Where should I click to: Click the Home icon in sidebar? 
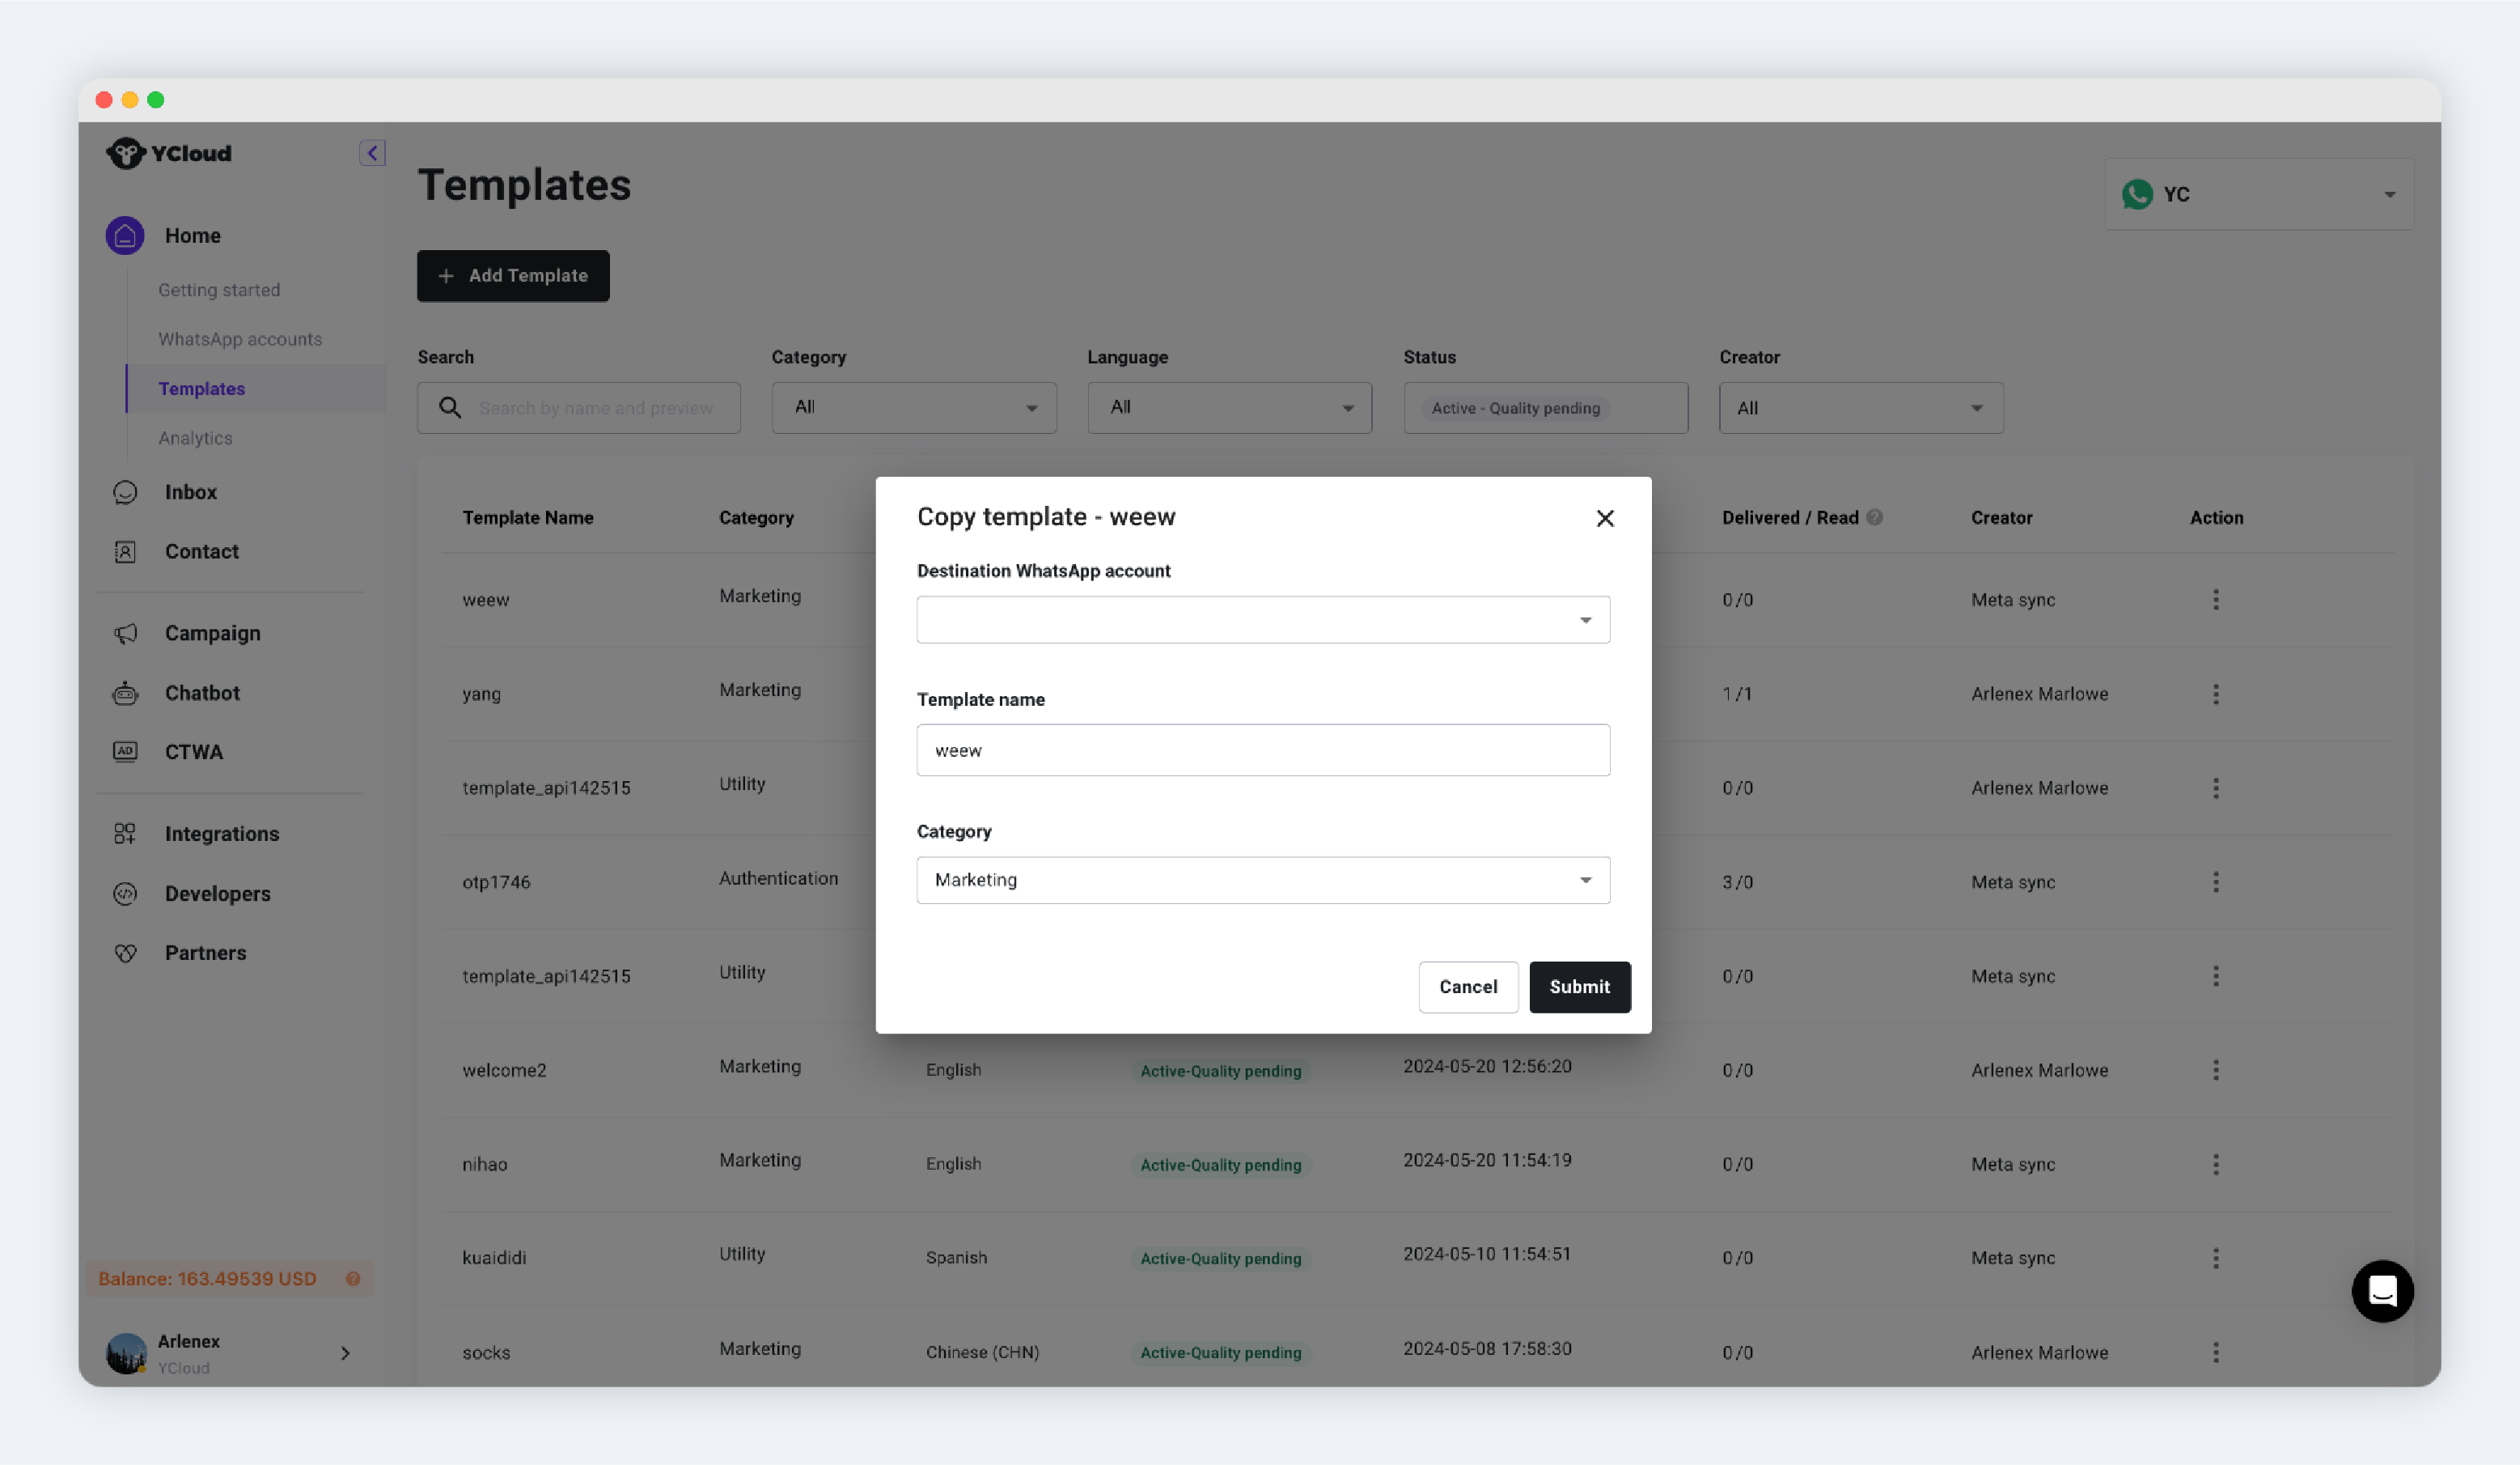(125, 236)
